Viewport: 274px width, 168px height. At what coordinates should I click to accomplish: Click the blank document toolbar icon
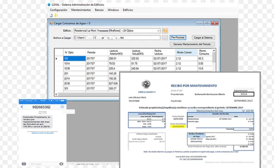click(x=51, y=15)
